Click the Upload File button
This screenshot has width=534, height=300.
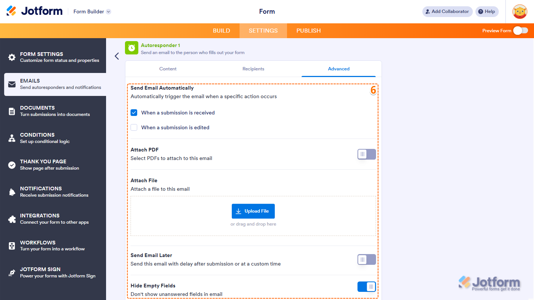[x=253, y=211]
